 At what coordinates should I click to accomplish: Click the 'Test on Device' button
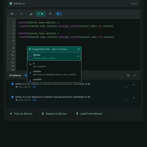point(21,114)
